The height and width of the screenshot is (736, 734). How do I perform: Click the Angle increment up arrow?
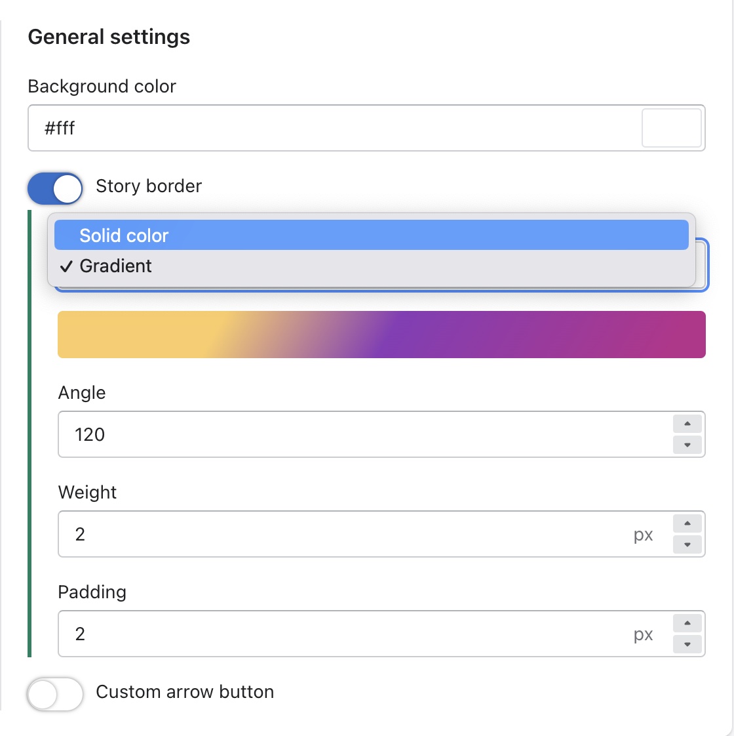pos(687,424)
